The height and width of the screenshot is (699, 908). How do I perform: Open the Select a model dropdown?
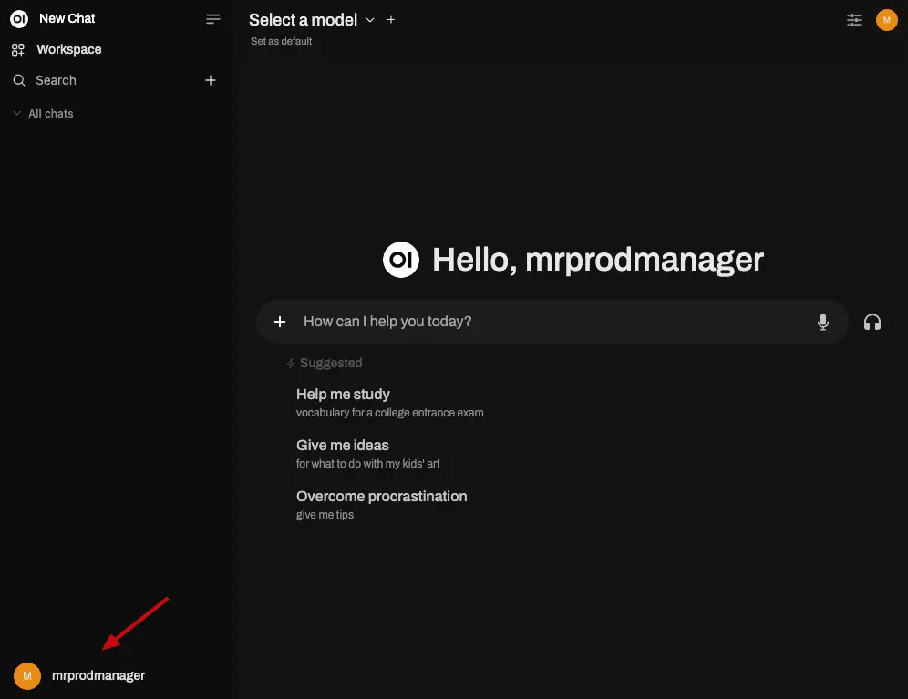[x=312, y=20]
